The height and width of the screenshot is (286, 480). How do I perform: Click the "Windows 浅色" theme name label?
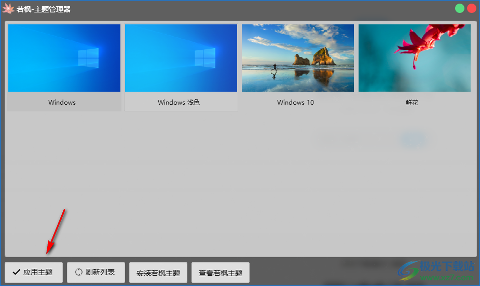179,103
